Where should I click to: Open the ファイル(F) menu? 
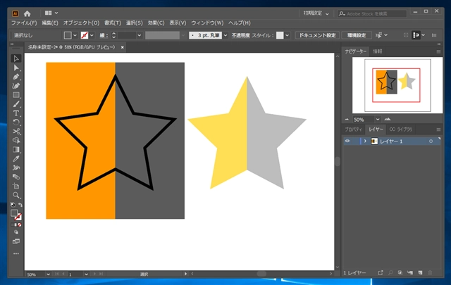pos(24,23)
